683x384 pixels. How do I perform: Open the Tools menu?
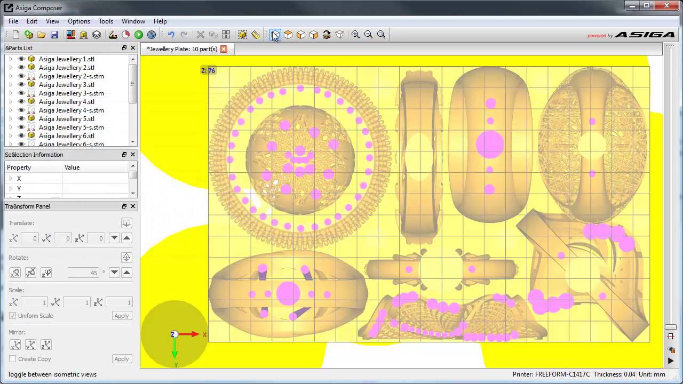point(106,21)
